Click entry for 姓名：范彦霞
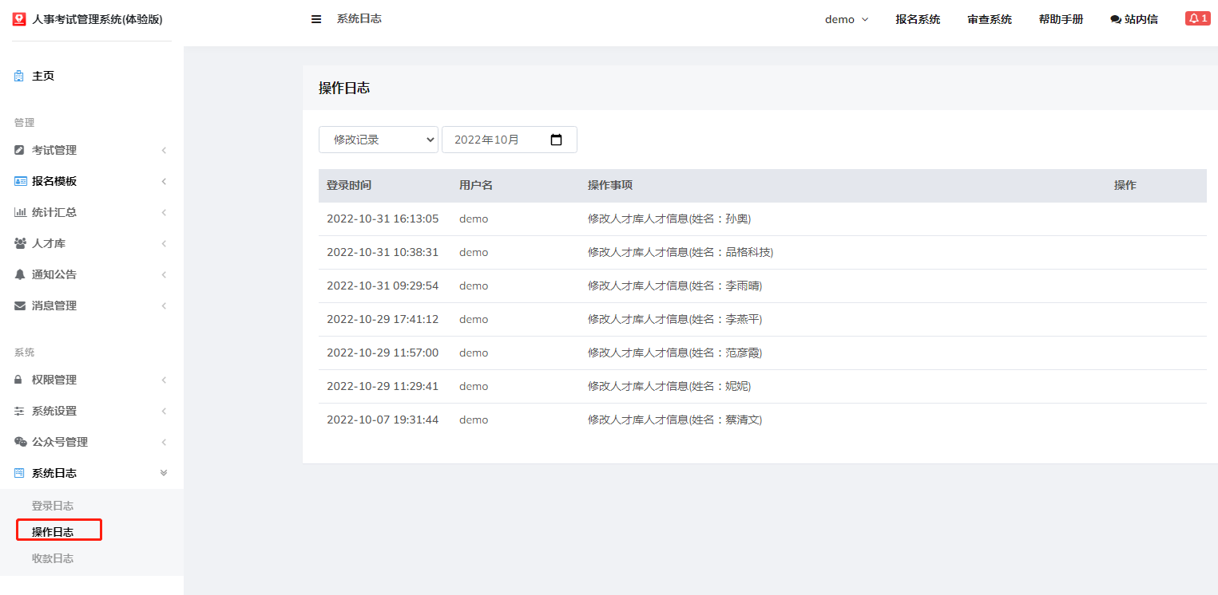1218x595 pixels. click(x=675, y=353)
